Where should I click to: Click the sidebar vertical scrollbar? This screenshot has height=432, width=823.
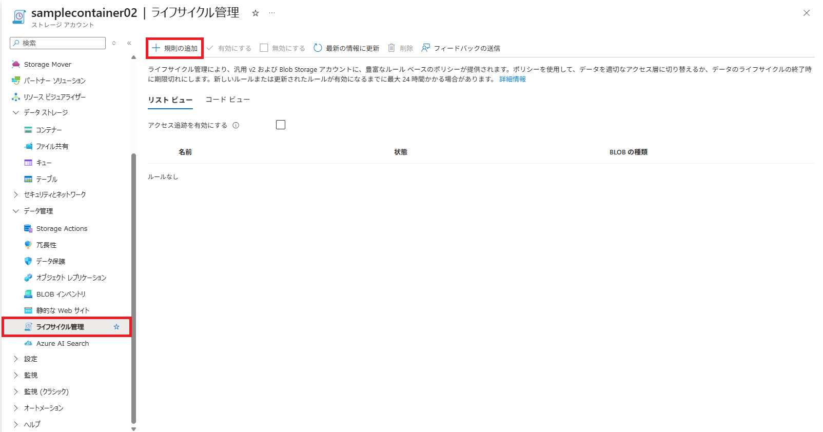(x=134, y=287)
